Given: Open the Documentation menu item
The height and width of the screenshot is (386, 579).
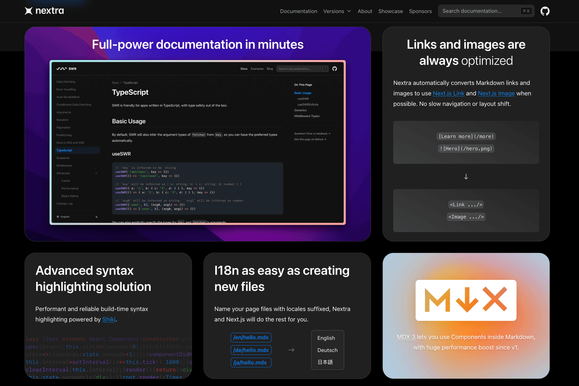Looking at the screenshot, I should pyautogui.click(x=298, y=11).
